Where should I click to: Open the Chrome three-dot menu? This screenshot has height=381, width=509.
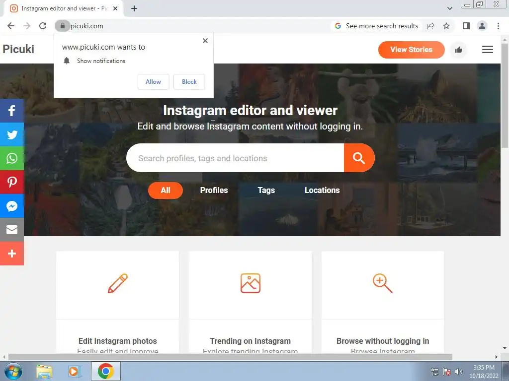tap(498, 26)
